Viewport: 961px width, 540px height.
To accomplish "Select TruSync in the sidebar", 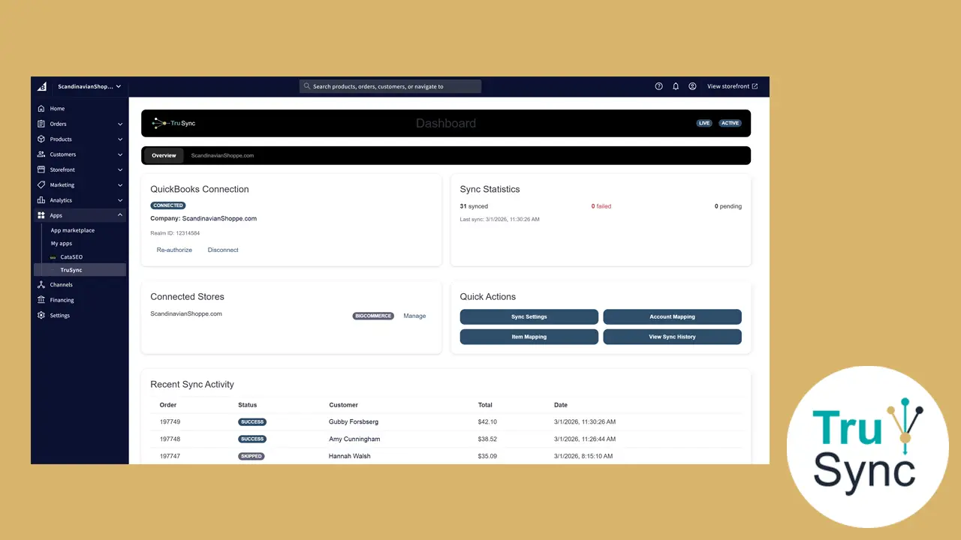I will 80,270.
